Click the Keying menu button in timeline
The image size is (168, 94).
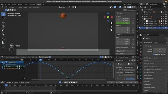(17, 82)
